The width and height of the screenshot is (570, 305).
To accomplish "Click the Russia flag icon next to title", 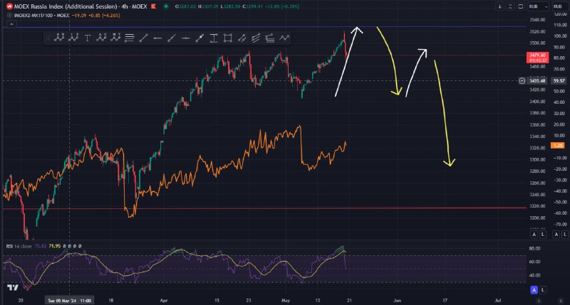I will tap(153, 6).
